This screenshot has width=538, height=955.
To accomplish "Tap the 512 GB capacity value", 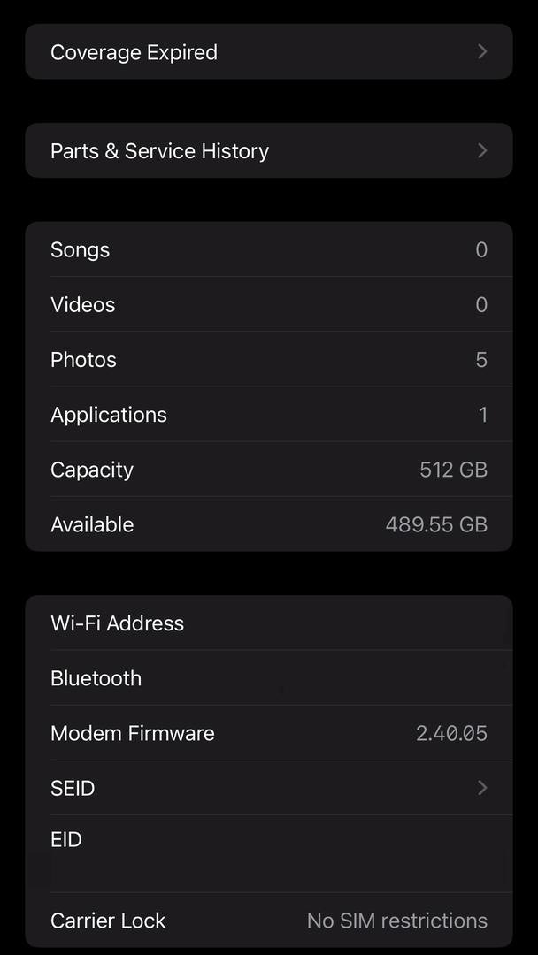I will pos(453,470).
